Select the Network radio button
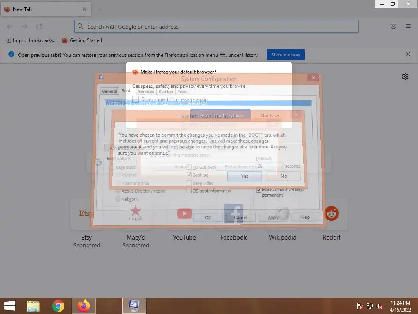This screenshot has width=418, height=314. (118, 199)
